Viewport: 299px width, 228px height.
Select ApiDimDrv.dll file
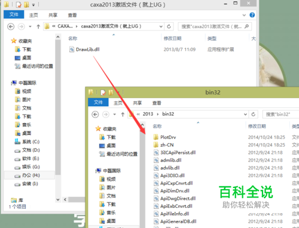[171, 191]
